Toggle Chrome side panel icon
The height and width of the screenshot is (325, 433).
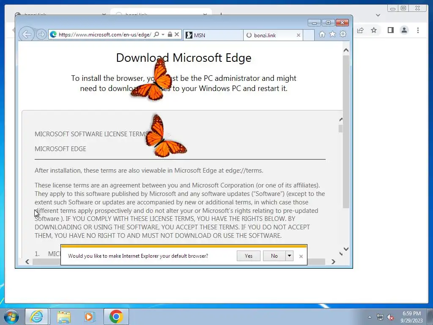coord(390,30)
